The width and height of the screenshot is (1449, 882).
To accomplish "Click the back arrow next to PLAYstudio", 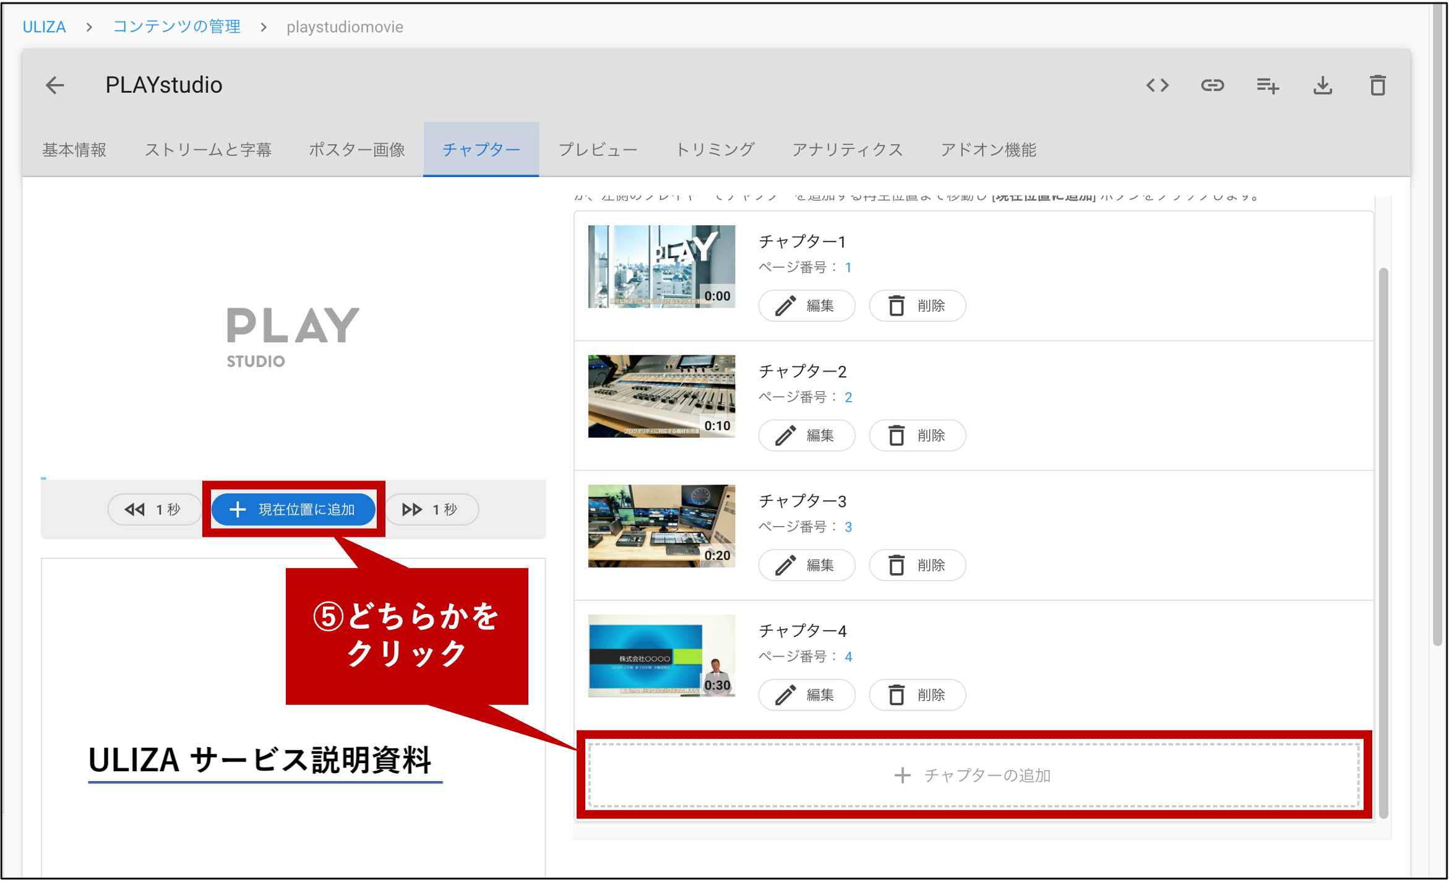I will [55, 85].
